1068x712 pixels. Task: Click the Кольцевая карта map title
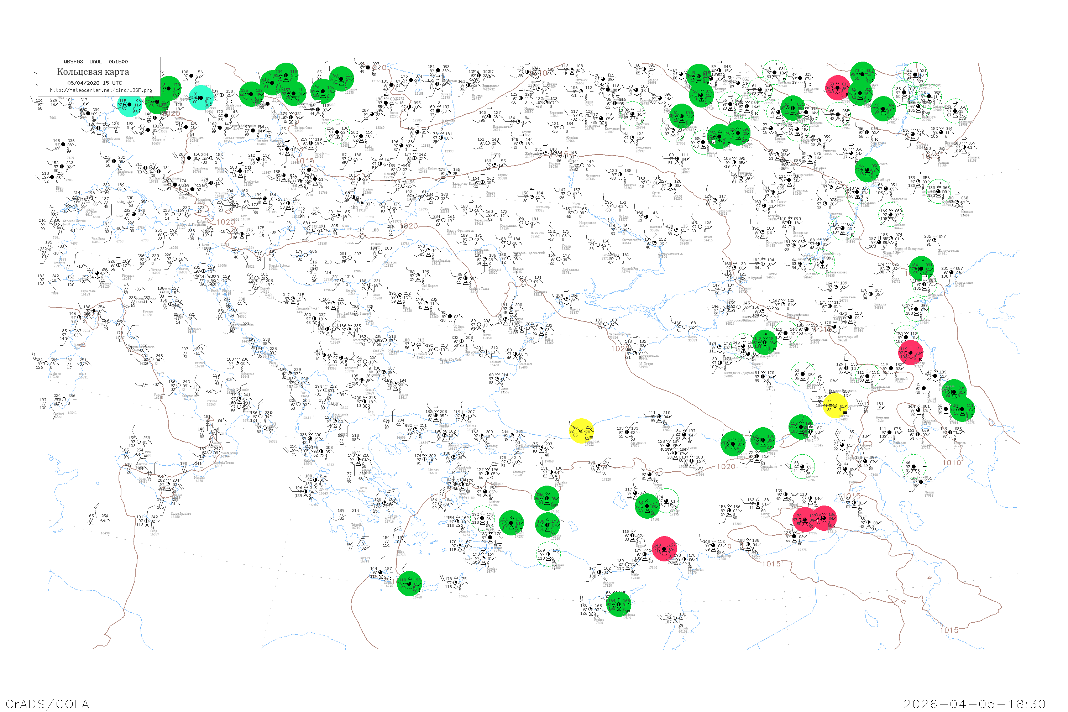click(93, 72)
